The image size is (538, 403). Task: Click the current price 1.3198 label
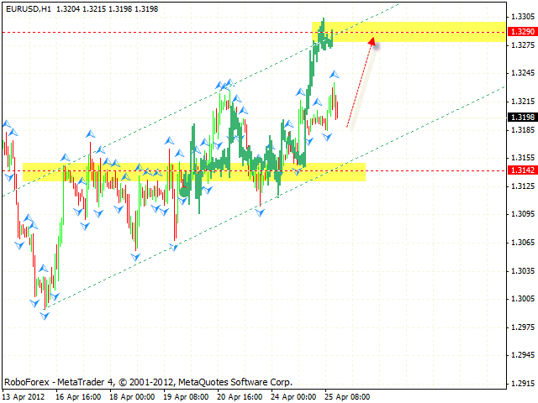point(522,118)
